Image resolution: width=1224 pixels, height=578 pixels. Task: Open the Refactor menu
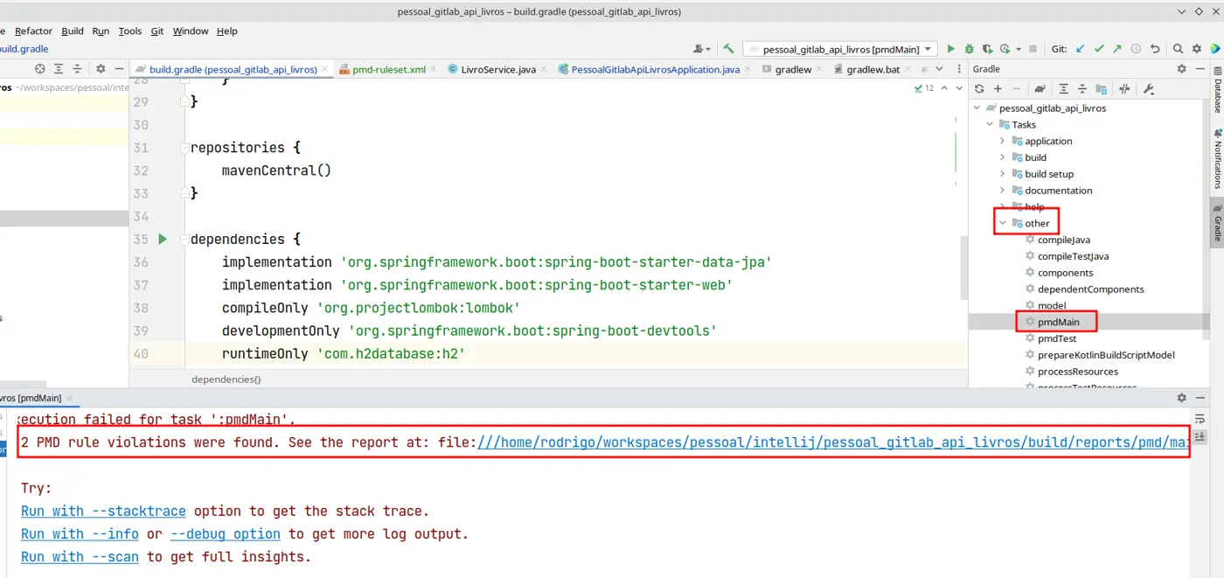pos(34,31)
